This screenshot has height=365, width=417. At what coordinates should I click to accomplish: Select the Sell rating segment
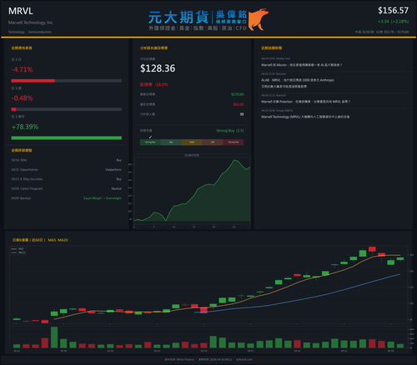point(213,142)
